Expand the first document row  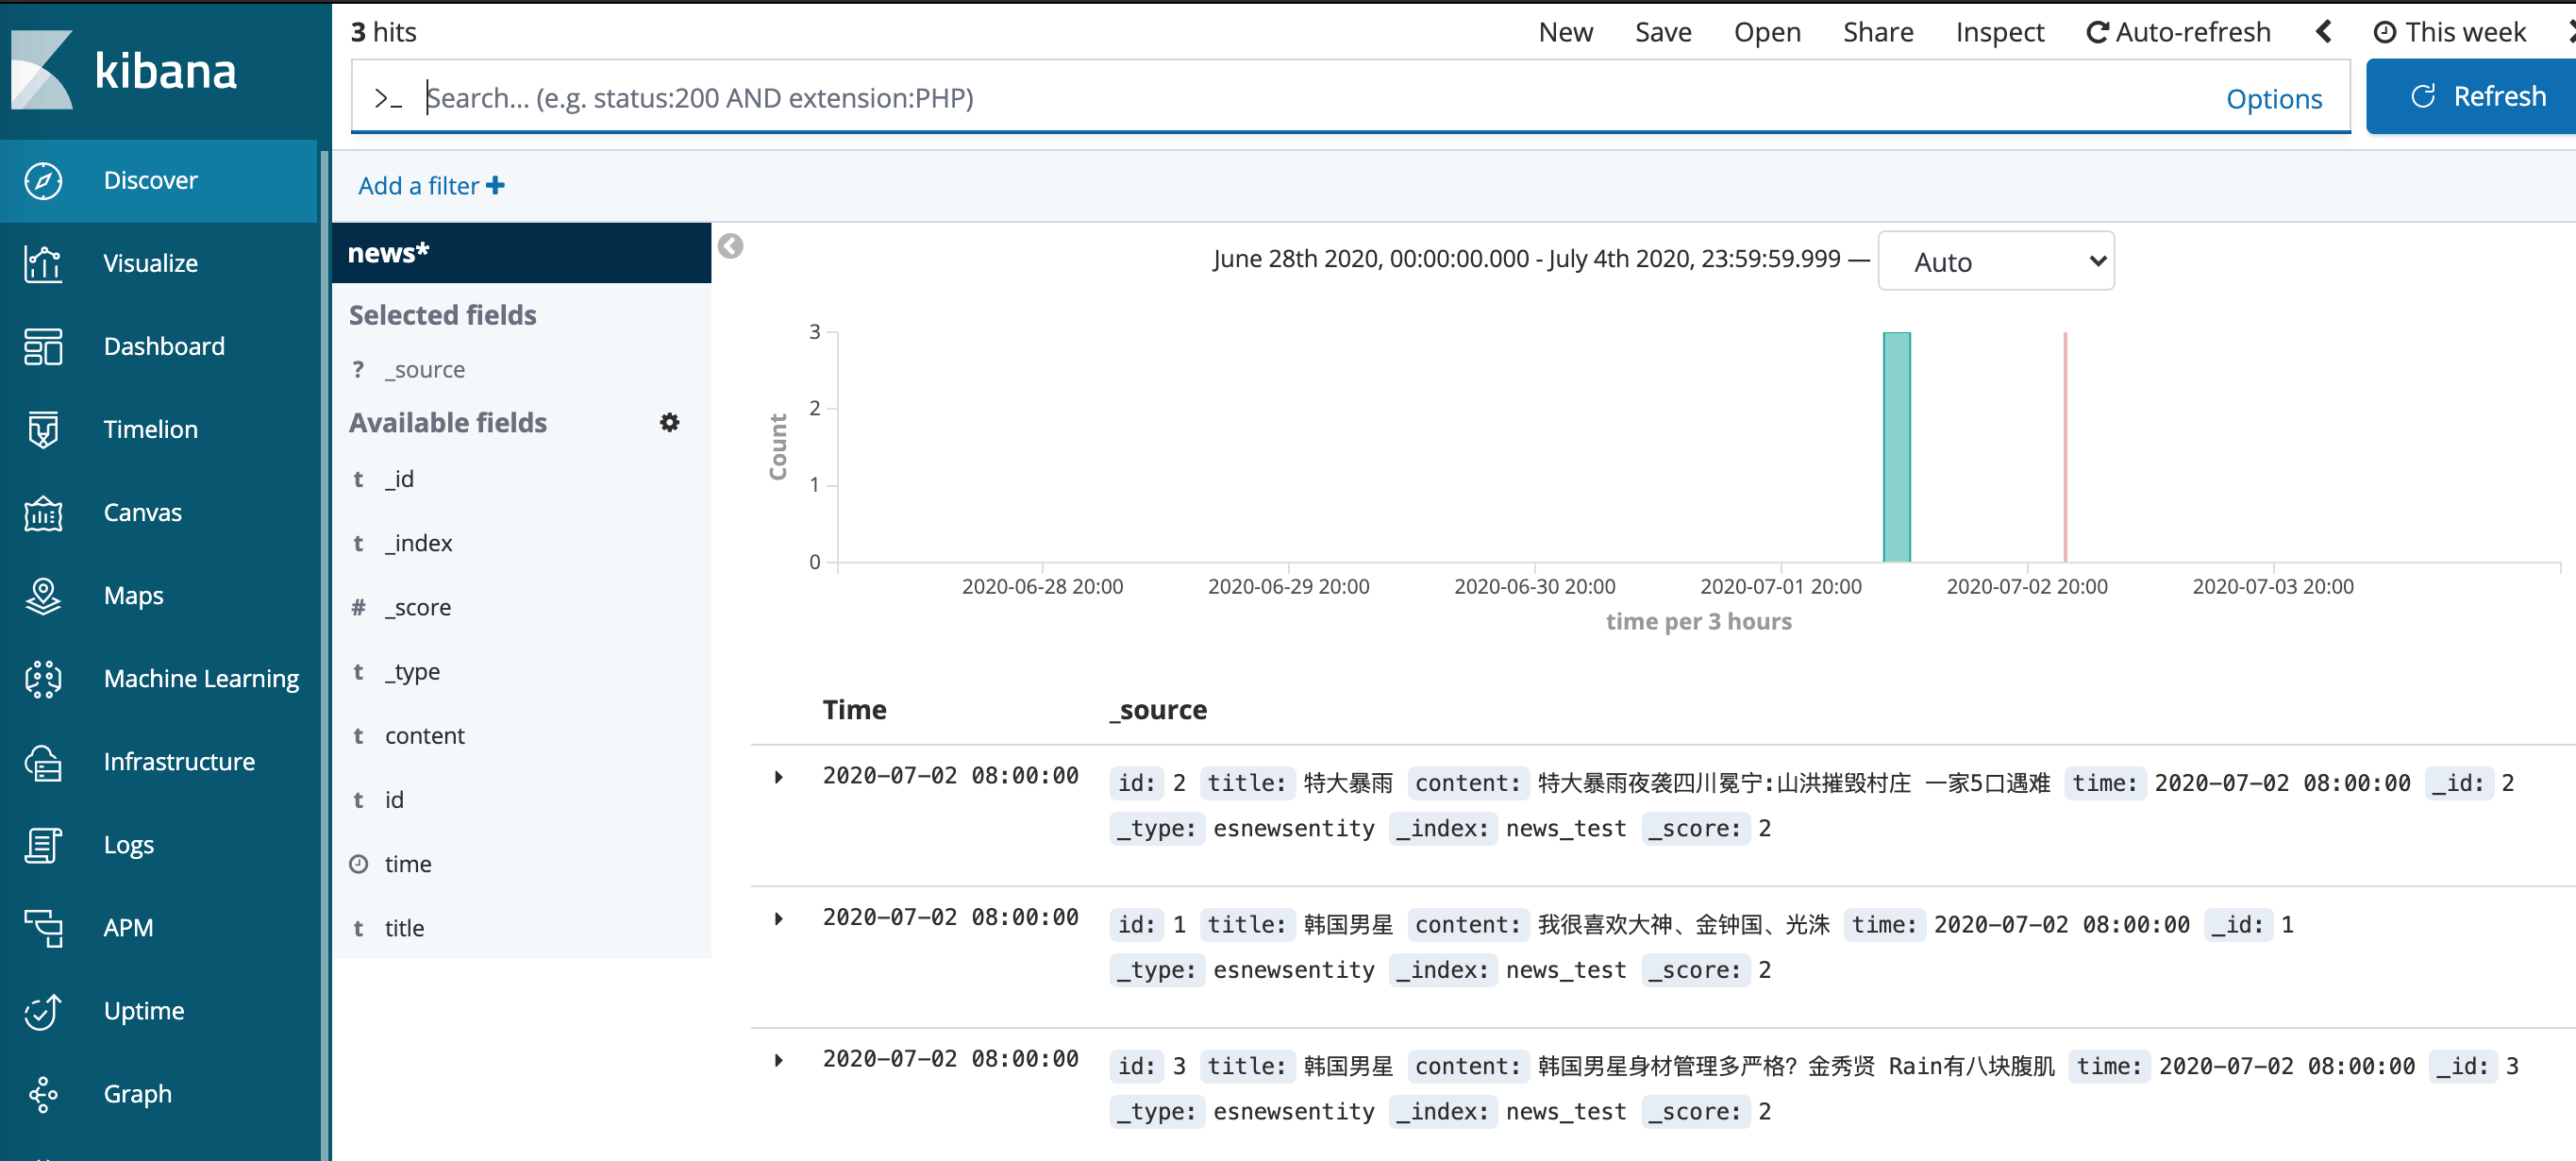(x=778, y=777)
